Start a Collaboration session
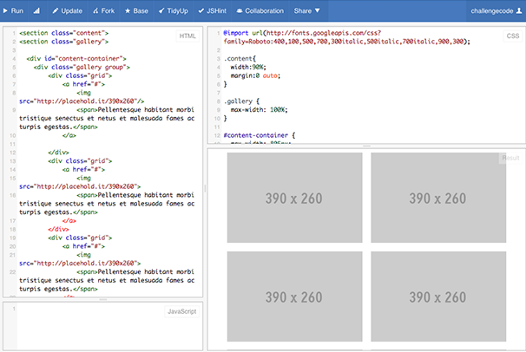This screenshot has height=352, width=526. (x=260, y=11)
